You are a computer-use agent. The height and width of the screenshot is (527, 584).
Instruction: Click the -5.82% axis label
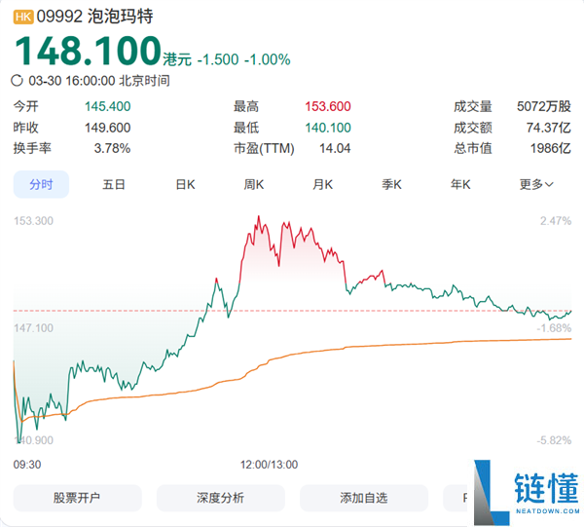point(554,440)
